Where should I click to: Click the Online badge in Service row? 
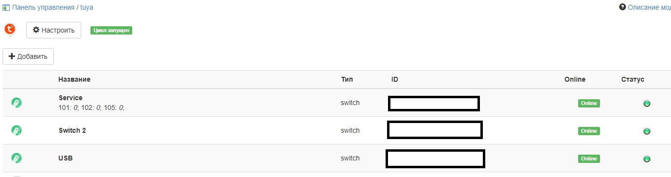pyautogui.click(x=589, y=103)
